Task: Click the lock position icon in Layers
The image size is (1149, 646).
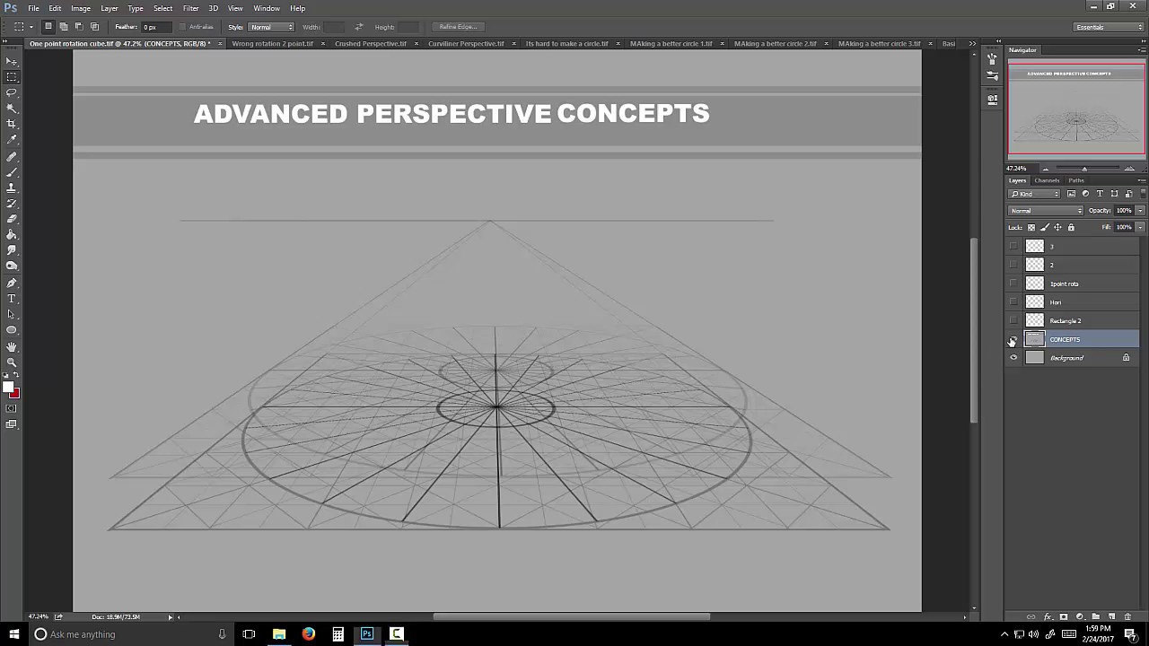Action: point(1057,227)
